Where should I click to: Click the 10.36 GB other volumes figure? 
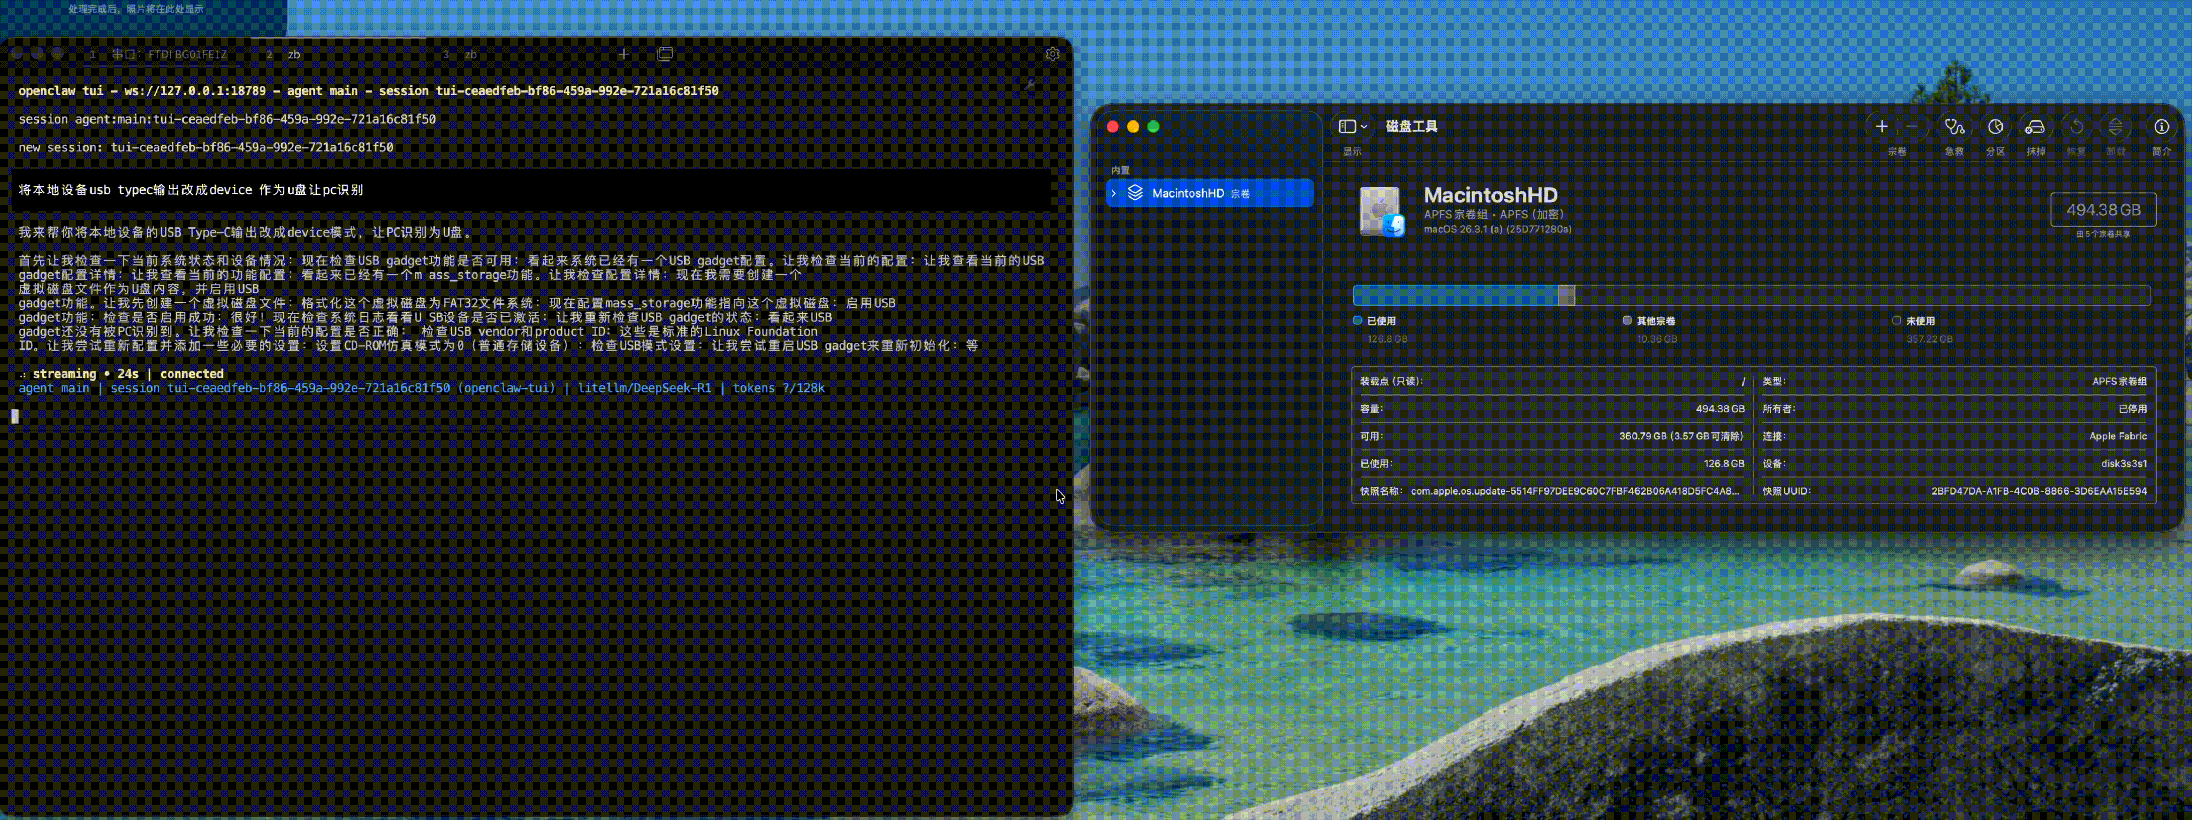pos(1657,339)
